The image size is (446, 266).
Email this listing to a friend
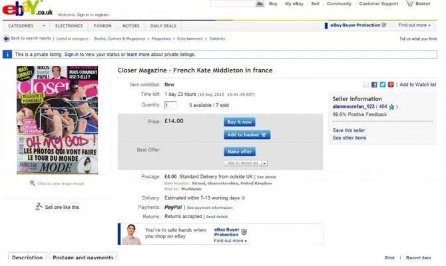coord(366,84)
